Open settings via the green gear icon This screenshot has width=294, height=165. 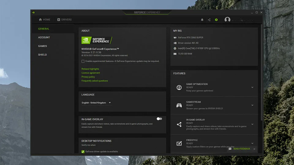(x=216, y=20)
